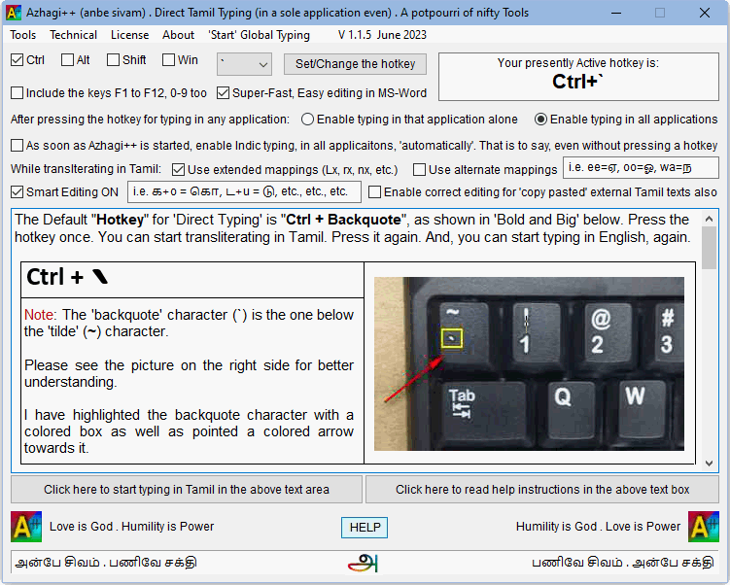Screen dimensions: 730x585
Task: Click the Azhagi++ title bar app icon
Action: 13,13
